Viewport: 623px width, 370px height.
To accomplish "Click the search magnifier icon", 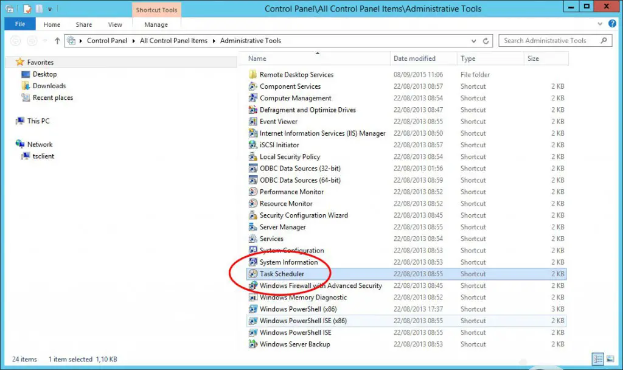I will point(604,40).
